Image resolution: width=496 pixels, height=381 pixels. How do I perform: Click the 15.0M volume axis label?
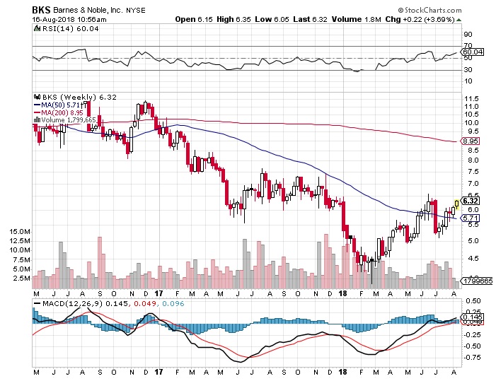click(20, 232)
